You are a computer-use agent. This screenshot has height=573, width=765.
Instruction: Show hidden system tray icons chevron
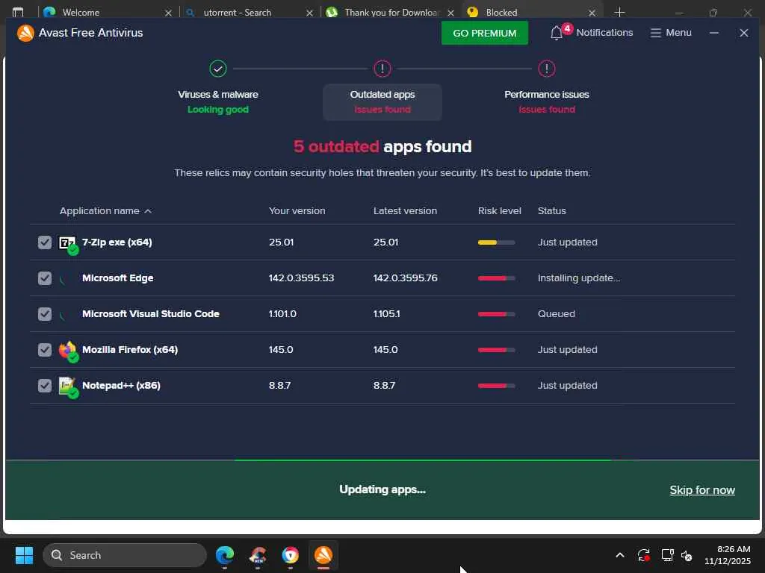(x=619, y=555)
